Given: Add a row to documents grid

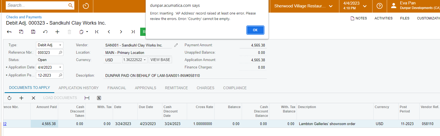Looking at the screenshot, I should tap(21, 98).
